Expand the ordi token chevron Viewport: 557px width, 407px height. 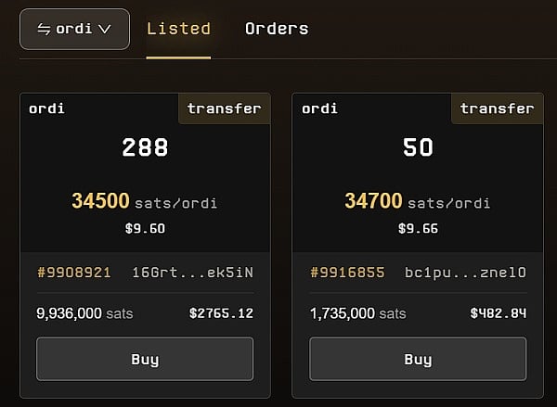coord(105,29)
